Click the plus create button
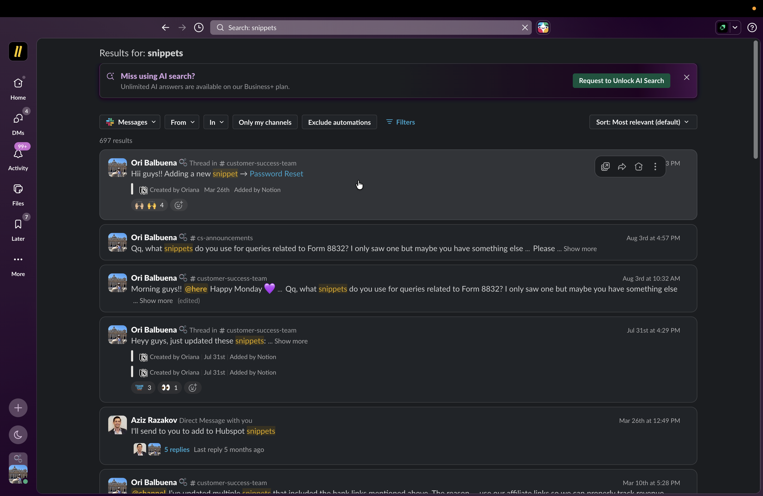The image size is (763, 496). (x=18, y=408)
